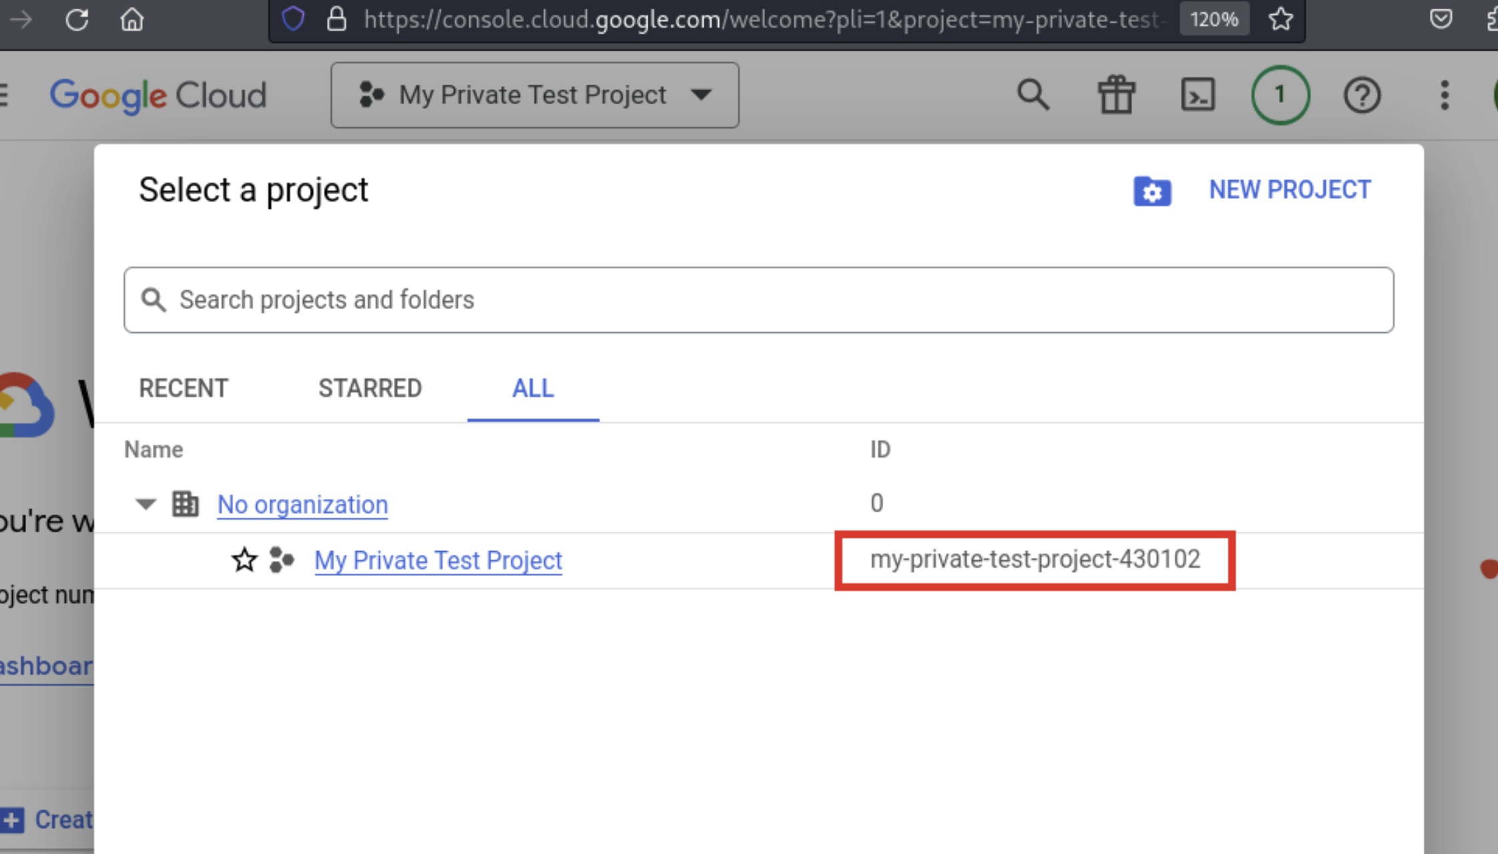Click the gift box free trial icon
This screenshot has height=854, width=1498.
1116,95
